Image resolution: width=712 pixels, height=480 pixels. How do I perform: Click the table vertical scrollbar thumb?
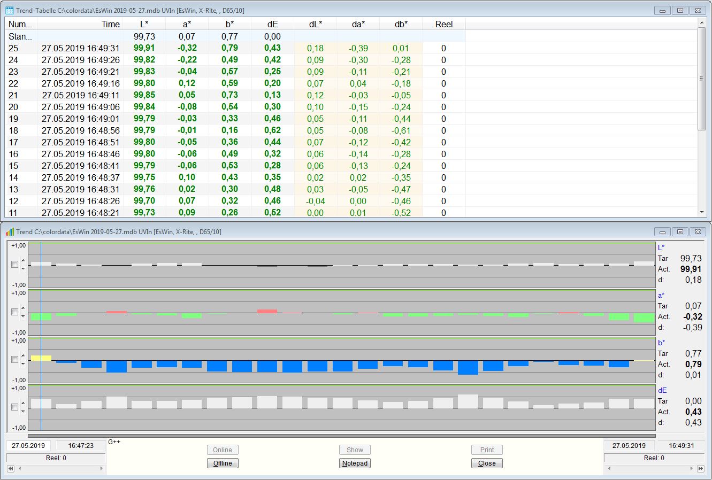click(702, 79)
